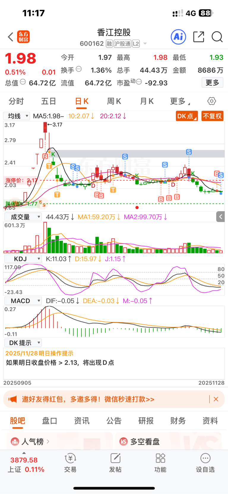Screen dimensions: 228x494
Task: Tap the 融 margin badge
Action: [x=109, y=44]
